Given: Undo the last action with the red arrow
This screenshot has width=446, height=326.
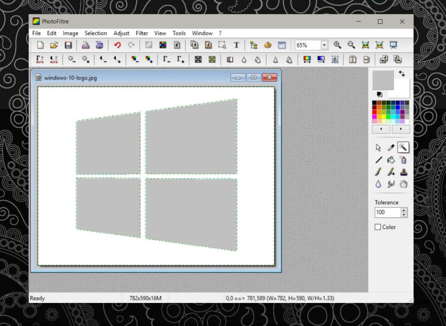Looking at the screenshot, I should click(x=117, y=45).
